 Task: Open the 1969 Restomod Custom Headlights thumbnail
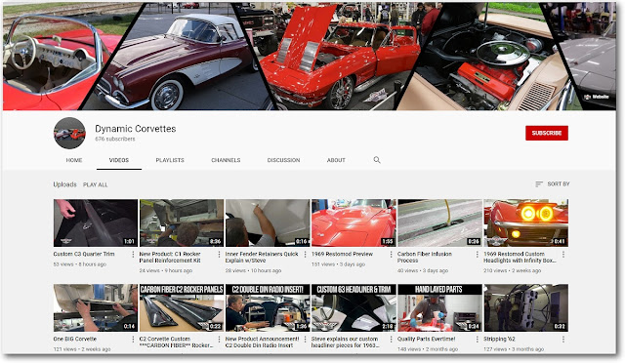[x=525, y=223]
